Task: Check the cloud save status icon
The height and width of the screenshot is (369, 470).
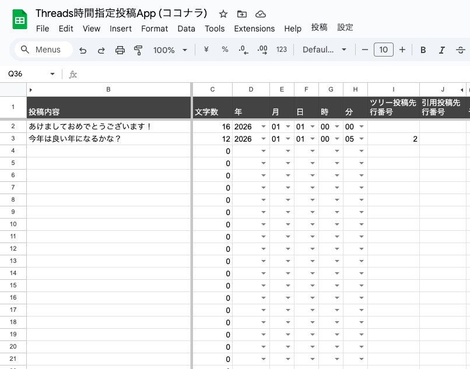Action: 261,14
